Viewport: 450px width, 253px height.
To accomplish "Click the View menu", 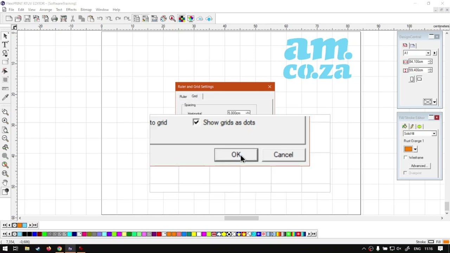I will click(x=31, y=9).
